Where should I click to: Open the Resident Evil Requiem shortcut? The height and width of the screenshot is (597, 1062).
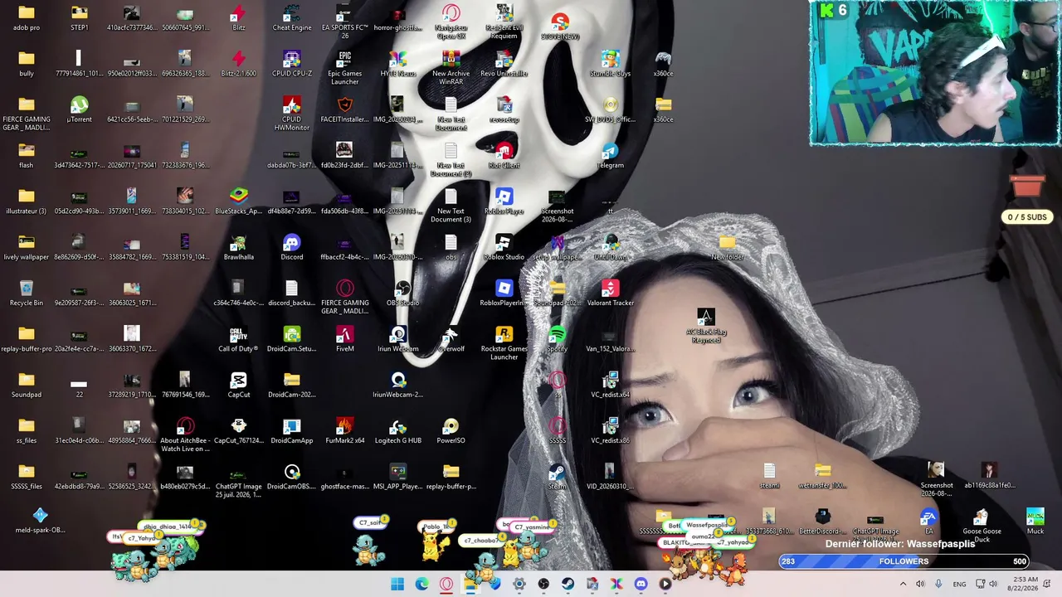pos(504,22)
